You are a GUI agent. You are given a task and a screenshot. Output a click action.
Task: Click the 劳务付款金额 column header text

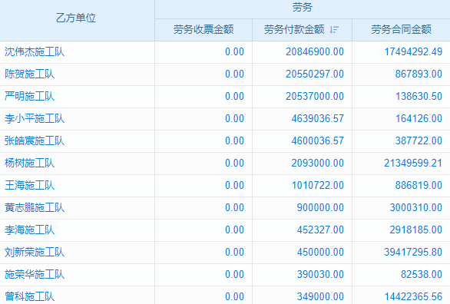294,29
